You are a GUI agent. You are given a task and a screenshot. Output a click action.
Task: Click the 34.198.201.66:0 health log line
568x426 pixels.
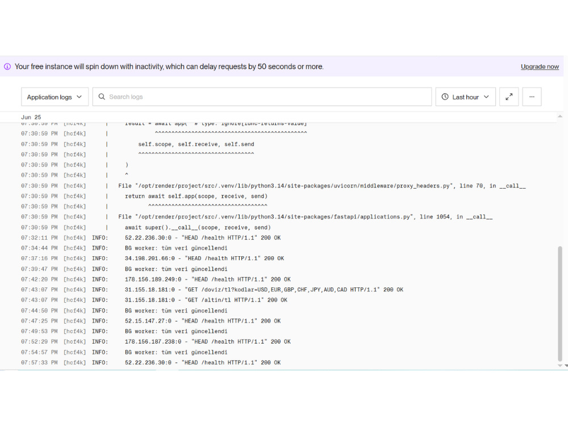click(x=152, y=258)
